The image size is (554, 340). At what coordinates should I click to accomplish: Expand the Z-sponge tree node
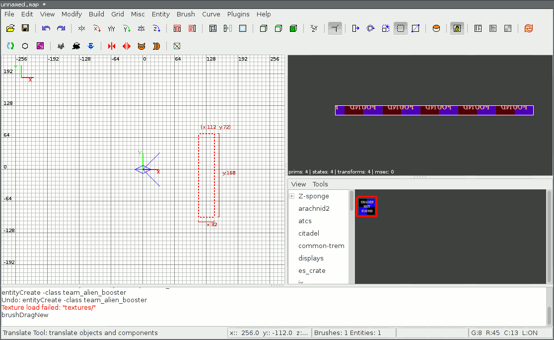[x=292, y=196]
